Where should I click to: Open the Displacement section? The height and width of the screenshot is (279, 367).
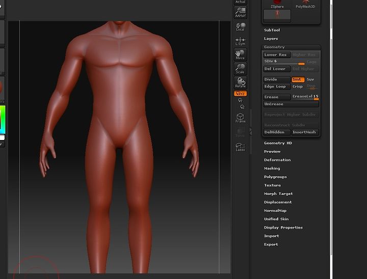(x=278, y=202)
